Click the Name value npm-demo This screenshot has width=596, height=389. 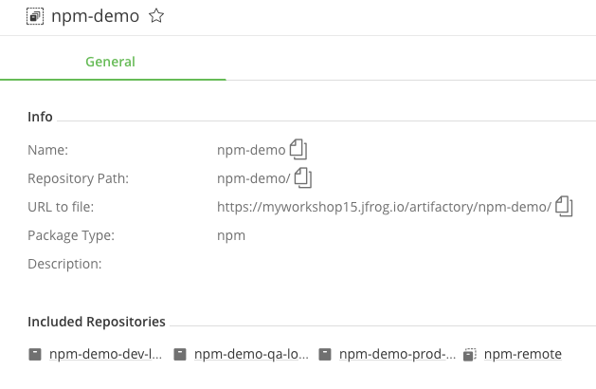(x=251, y=150)
